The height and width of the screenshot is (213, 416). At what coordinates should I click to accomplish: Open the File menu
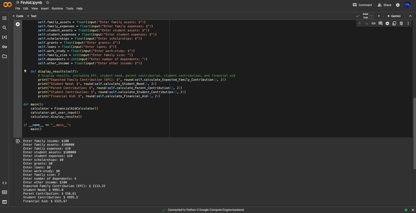click(x=17, y=9)
